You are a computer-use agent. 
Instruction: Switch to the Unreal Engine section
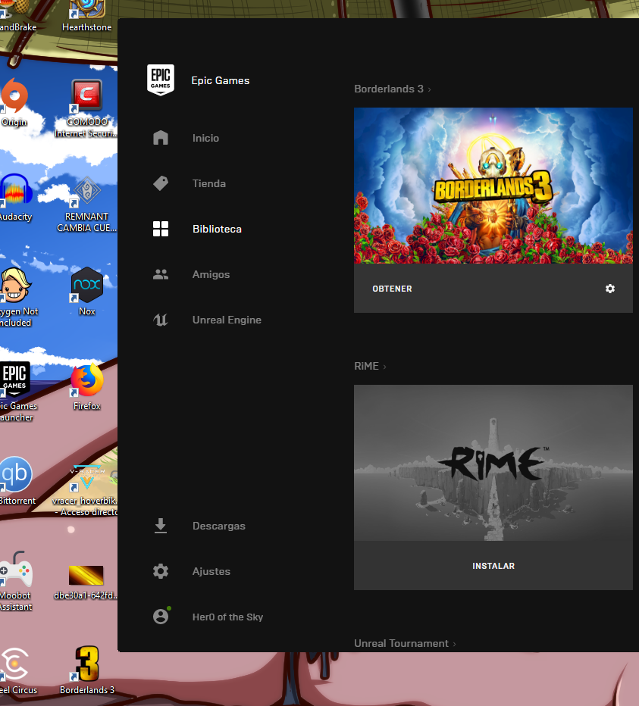pos(227,320)
